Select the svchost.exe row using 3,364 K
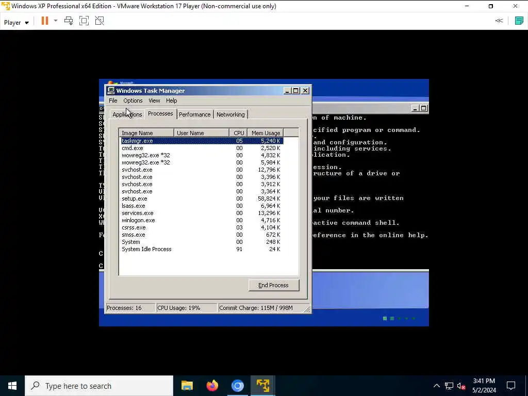The width and height of the screenshot is (528, 396). click(202, 191)
